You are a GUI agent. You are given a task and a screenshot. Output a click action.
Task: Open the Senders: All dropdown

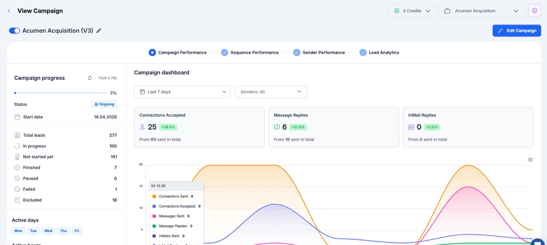pos(271,92)
